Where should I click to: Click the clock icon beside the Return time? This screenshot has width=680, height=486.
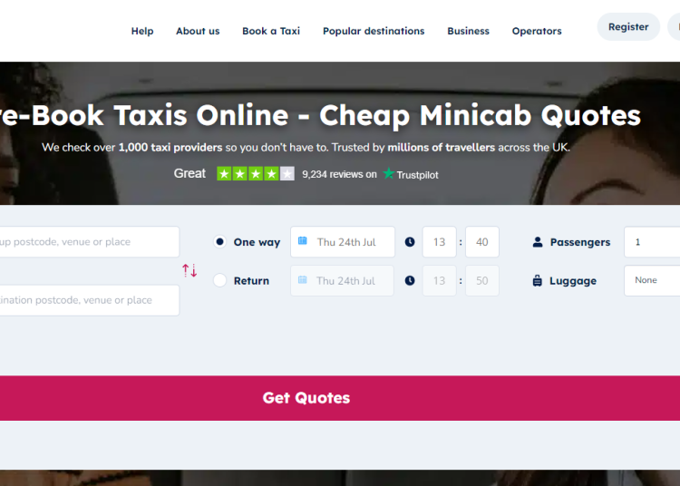[x=410, y=280]
